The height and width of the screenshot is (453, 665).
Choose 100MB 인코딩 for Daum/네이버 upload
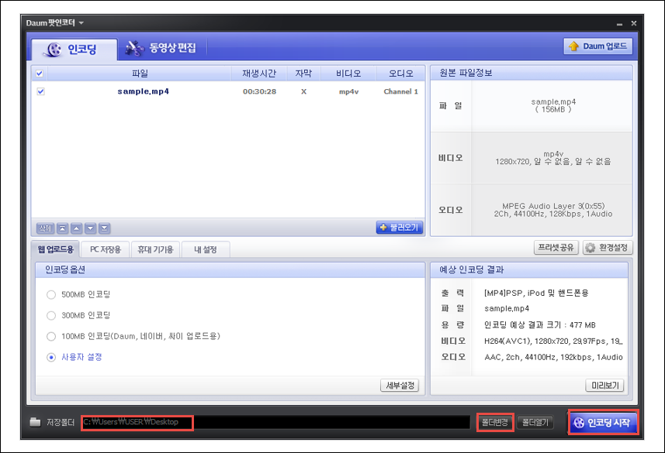[x=51, y=337]
